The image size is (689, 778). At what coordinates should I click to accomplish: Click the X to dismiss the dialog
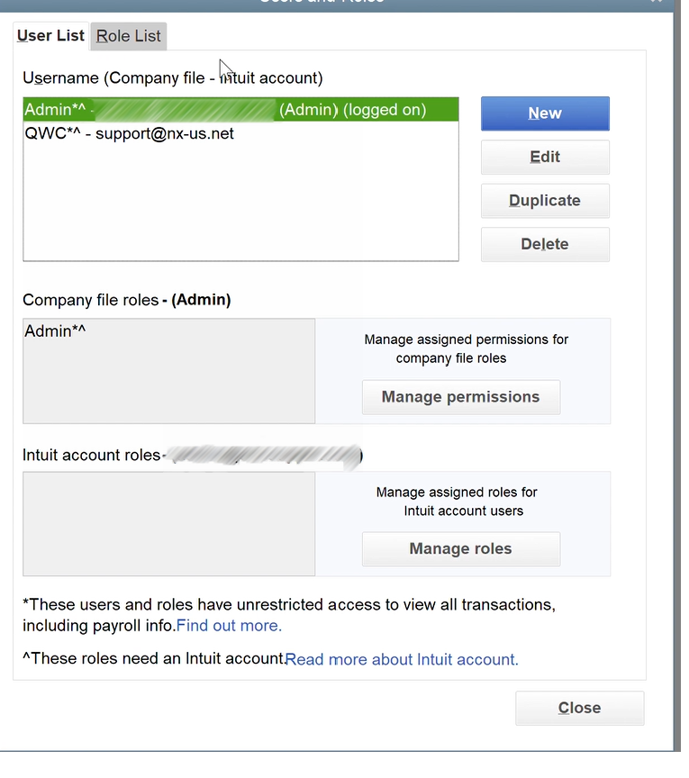657,3
